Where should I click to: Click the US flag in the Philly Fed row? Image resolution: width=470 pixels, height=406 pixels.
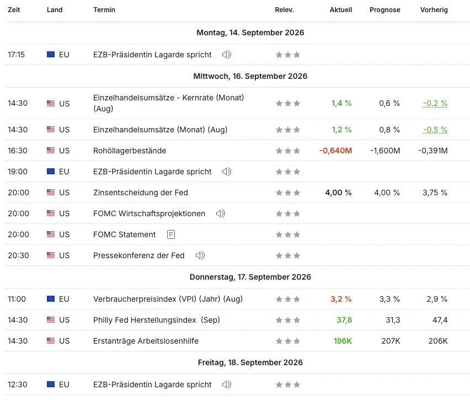pyautogui.click(x=51, y=320)
